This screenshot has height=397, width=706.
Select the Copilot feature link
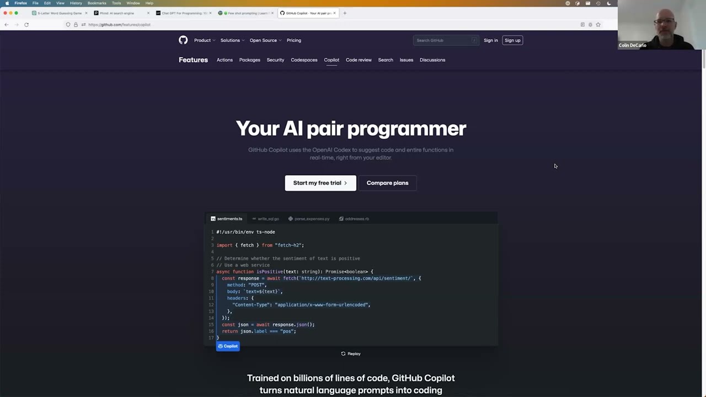pos(331,60)
